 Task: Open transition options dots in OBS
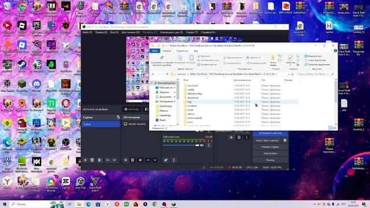click(247, 138)
